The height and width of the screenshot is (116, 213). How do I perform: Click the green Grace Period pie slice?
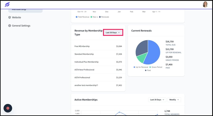pyautogui.click(x=142, y=58)
